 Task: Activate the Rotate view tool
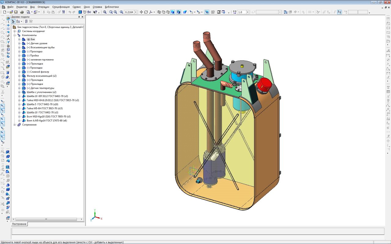point(146,12)
